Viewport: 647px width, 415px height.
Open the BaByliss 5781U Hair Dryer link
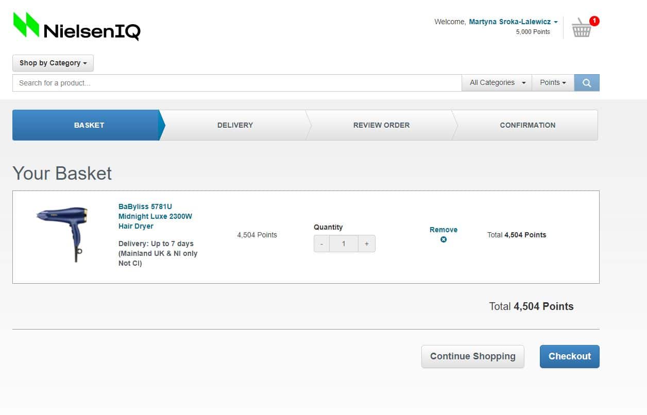click(x=155, y=216)
